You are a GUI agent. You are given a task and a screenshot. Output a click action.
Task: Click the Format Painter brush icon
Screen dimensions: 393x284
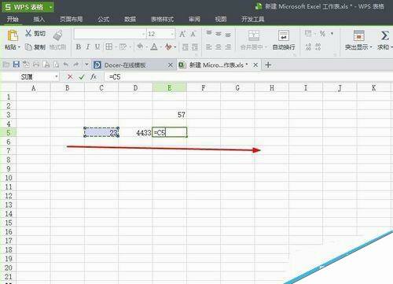[x=57, y=35]
